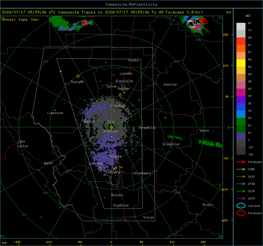This screenshot has width=263, height=246.
Task: Click the Lake Louise label
Action: pos(23,144)
